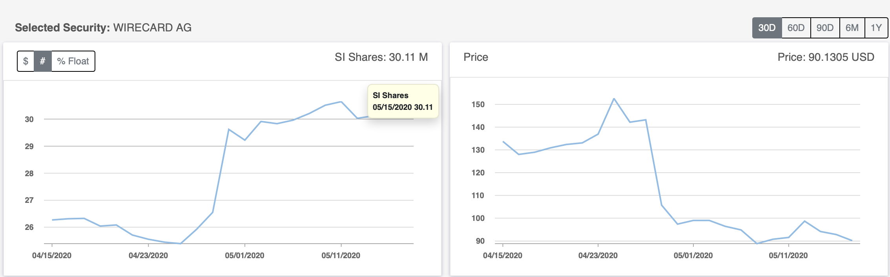Screen dimensions: 890x277
Task: Click the 04/15/2020 label on SI chart
Action: point(52,255)
